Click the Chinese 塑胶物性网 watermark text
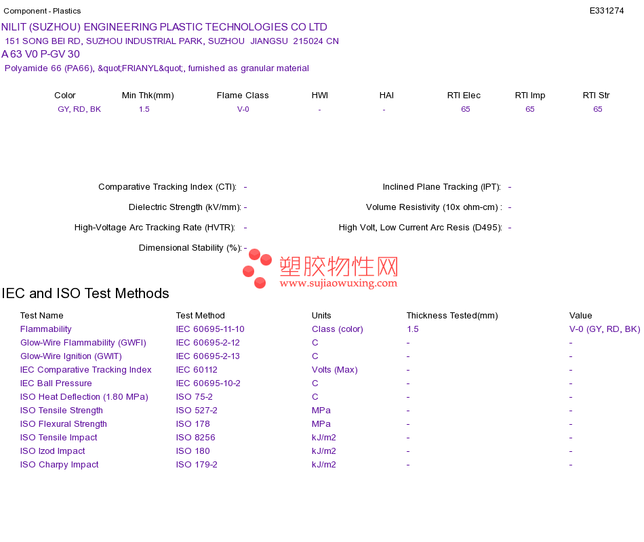This screenshot has height=542, width=644. (x=339, y=266)
